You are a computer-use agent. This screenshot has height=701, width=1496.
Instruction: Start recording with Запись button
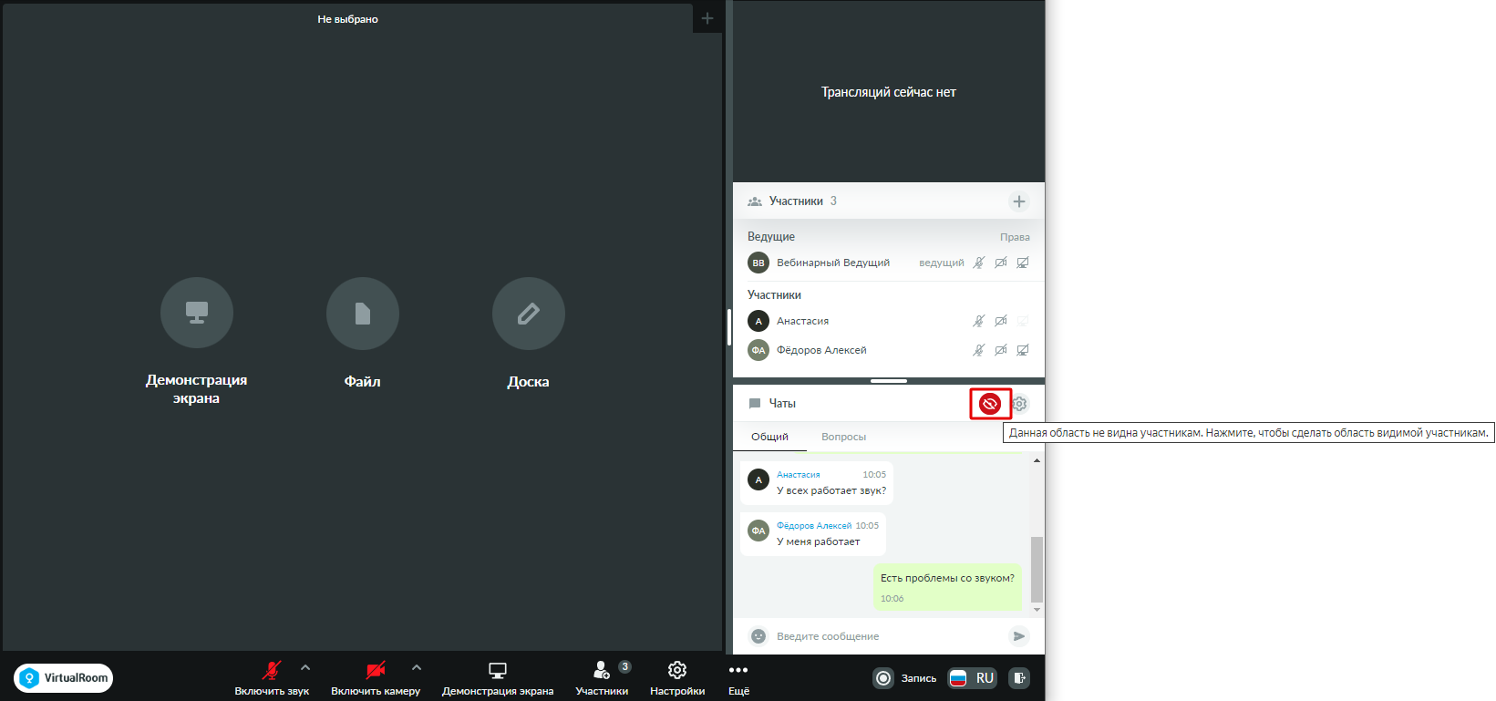(905, 678)
